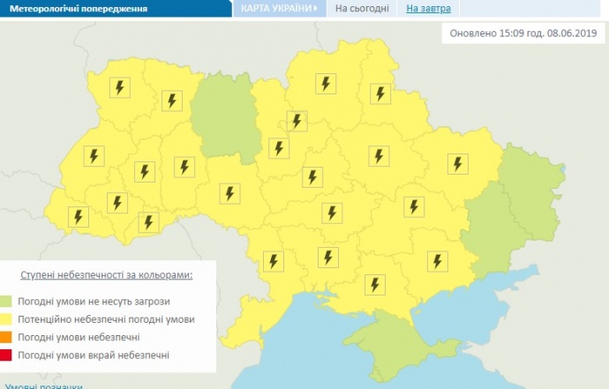Click the green no-threat legend swatch

(7, 301)
